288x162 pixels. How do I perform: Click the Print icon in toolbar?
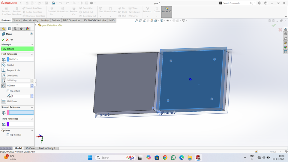pos(53,3)
